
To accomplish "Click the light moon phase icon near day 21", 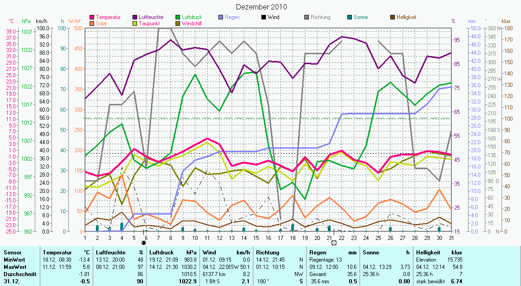I will pos(334,243).
